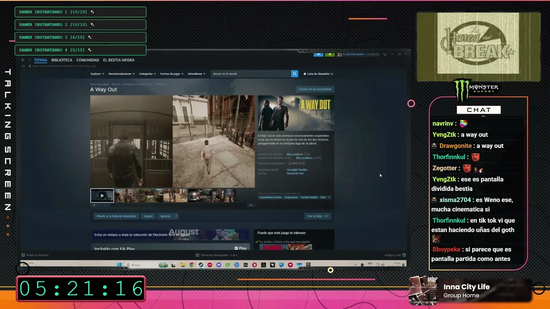550x309 pixels.
Task: Add game with Añadir a tu lista de deseados
Action: (116, 216)
